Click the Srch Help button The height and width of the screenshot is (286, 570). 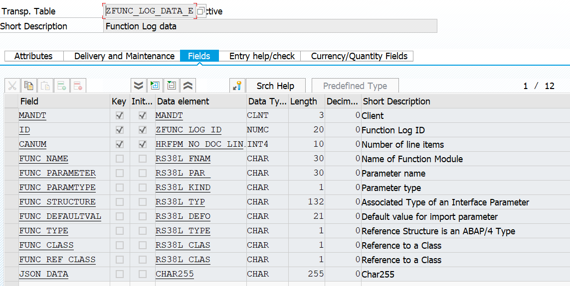[x=276, y=86]
